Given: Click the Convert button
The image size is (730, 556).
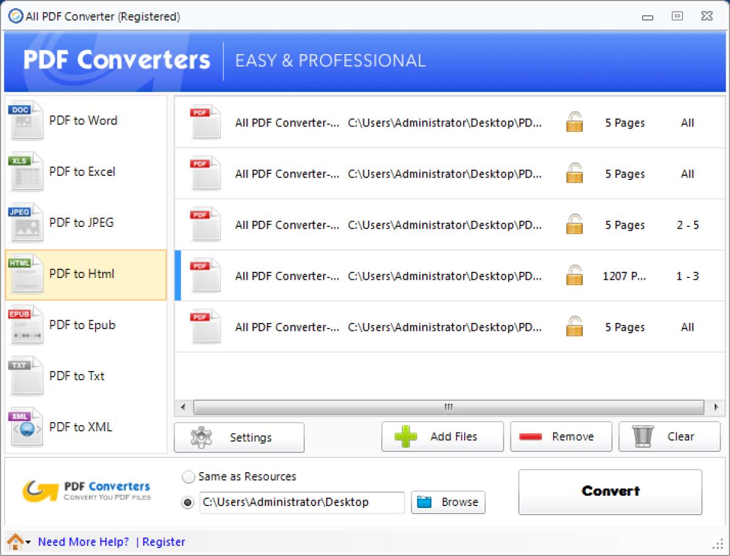Looking at the screenshot, I should click(x=610, y=492).
